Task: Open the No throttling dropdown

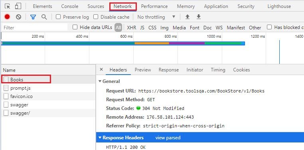Action: pyautogui.click(x=156, y=17)
